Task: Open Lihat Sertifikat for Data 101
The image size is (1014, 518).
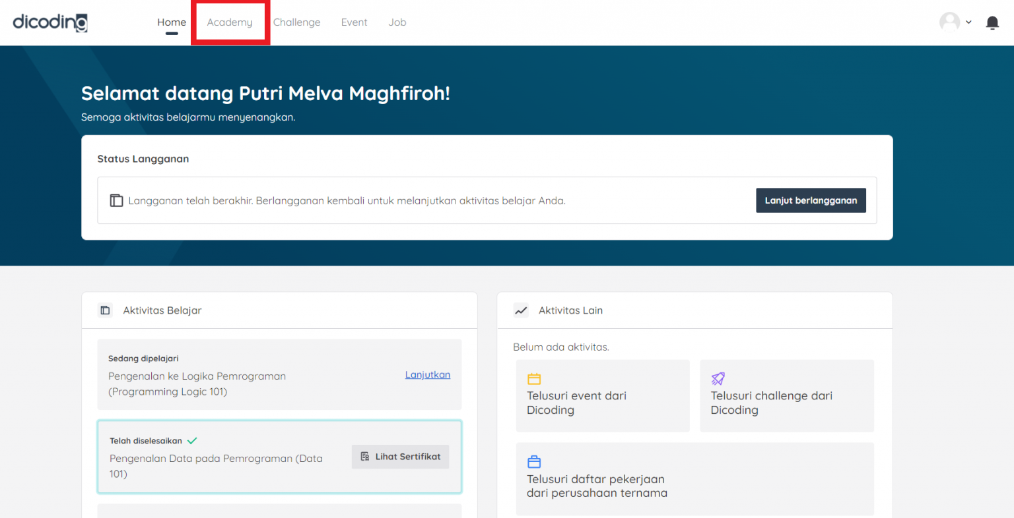Action: click(400, 456)
